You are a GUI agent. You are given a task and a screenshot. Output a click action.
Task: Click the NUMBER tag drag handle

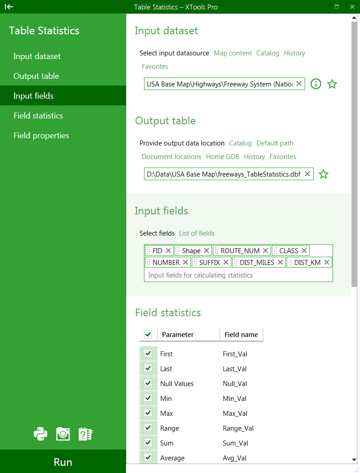[148, 263]
